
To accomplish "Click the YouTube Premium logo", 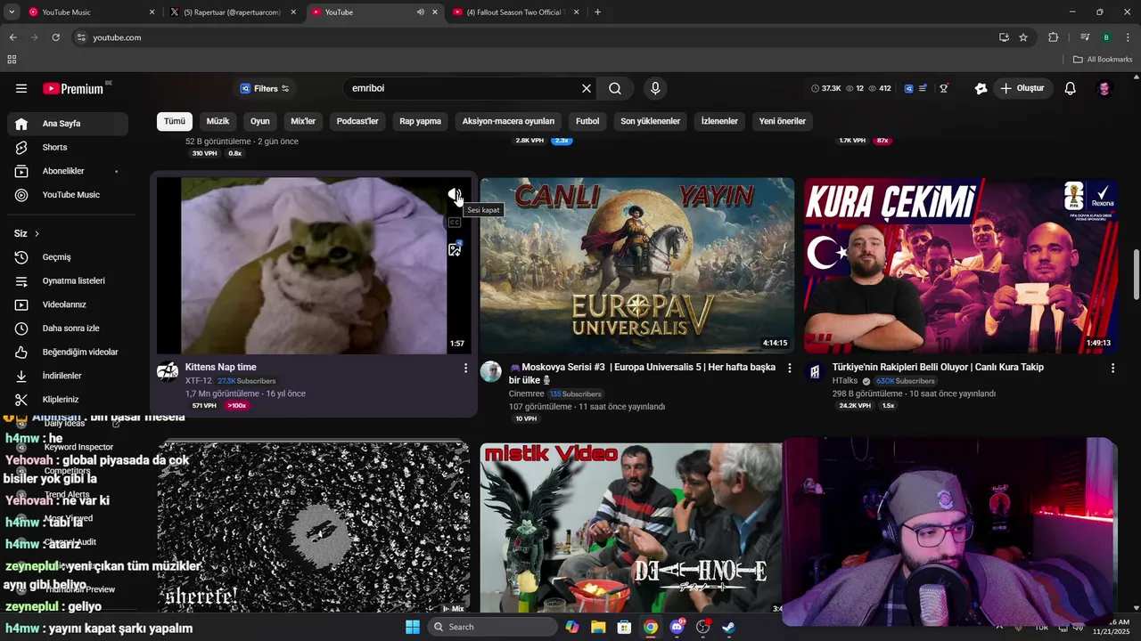I will pyautogui.click(x=73, y=88).
